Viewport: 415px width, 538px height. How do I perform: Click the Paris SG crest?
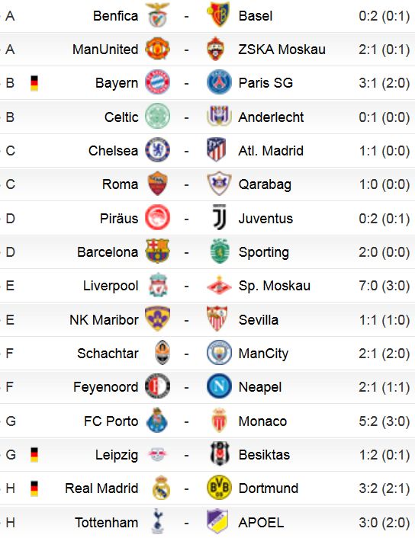coord(219,82)
